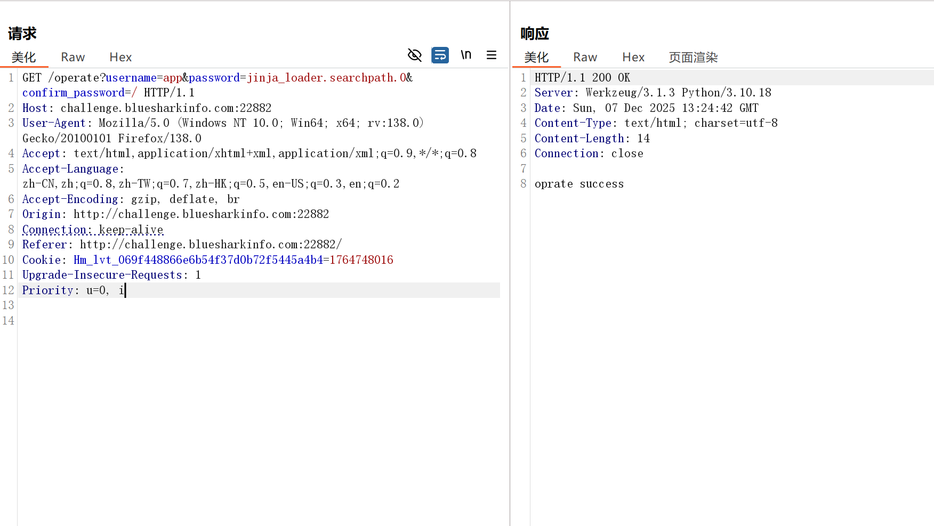This screenshot has width=934, height=526.
Task: Toggle word wrap with the blue wrap icon
Action: tap(440, 55)
